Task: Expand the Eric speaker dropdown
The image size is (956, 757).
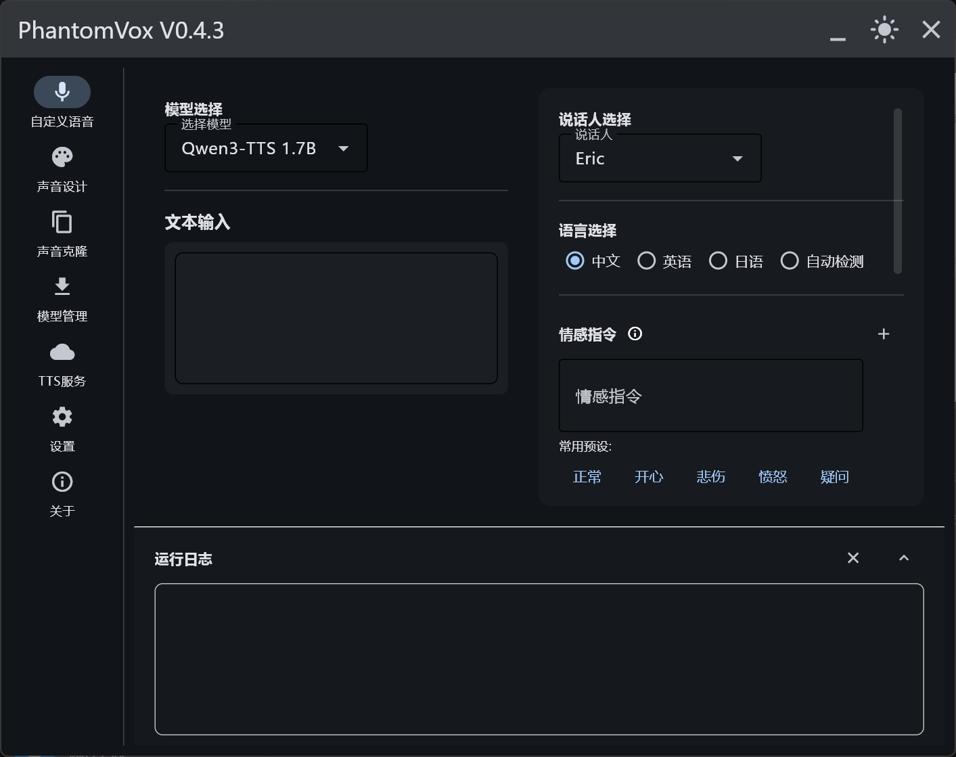Action: (660, 158)
